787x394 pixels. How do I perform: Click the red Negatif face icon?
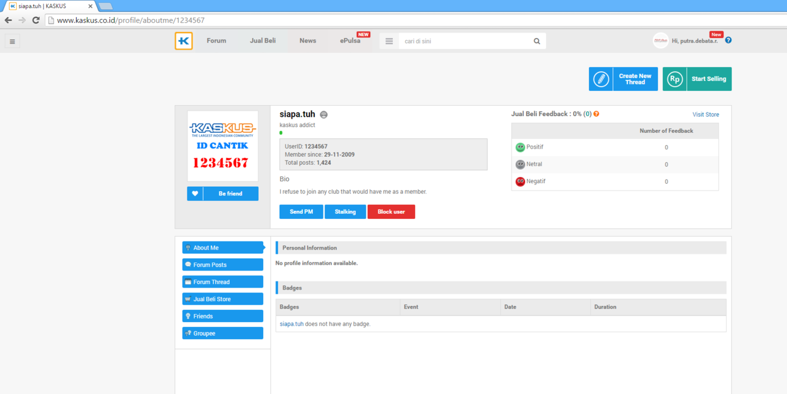[520, 181]
